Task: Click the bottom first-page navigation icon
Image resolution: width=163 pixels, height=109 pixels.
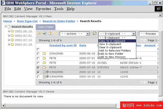Action: coord(142,82)
